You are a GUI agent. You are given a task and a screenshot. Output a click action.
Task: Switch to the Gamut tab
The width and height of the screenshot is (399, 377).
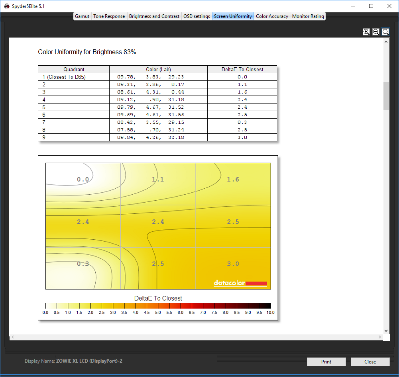tap(82, 16)
